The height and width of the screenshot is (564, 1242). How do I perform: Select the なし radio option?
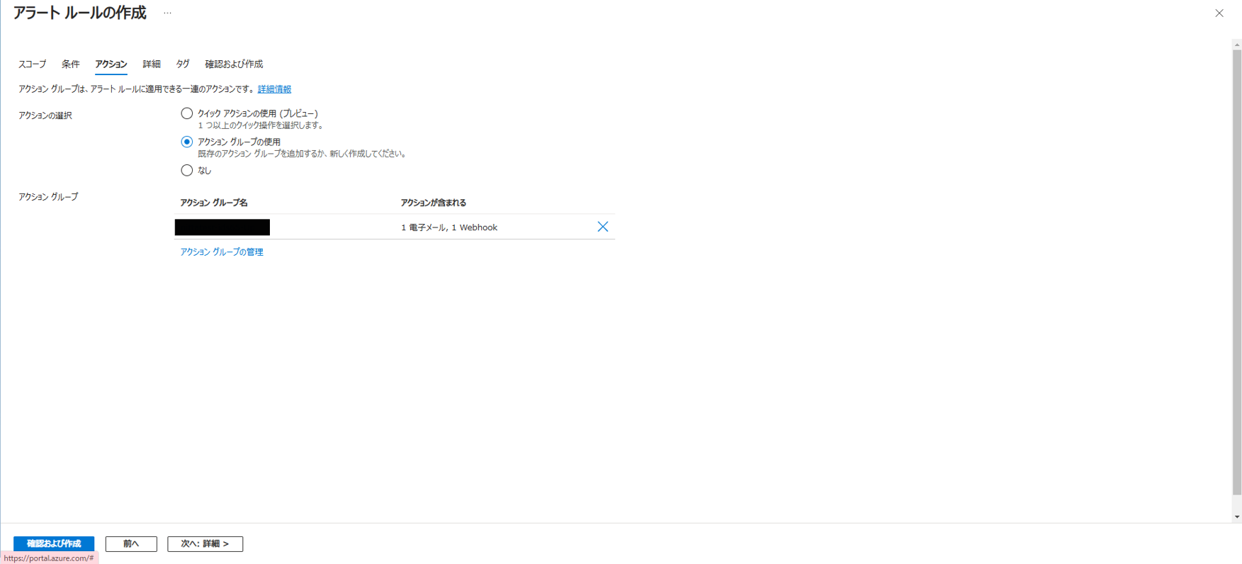[x=186, y=170]
